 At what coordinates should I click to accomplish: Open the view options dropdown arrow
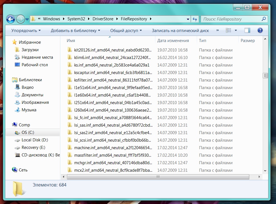(x=236, y=30)
